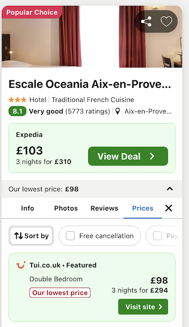Close the hotel details panel
Screen dimensions: 189x327
tap(169, 208)
